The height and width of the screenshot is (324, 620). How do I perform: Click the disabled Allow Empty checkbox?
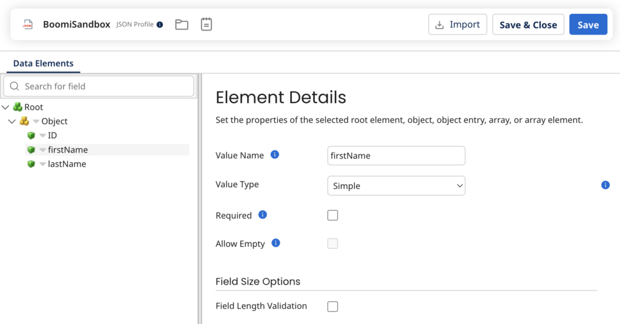[332, 243]
